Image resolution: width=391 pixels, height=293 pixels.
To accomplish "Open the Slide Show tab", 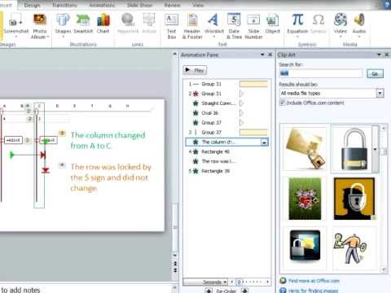I will tap(139, 5).
